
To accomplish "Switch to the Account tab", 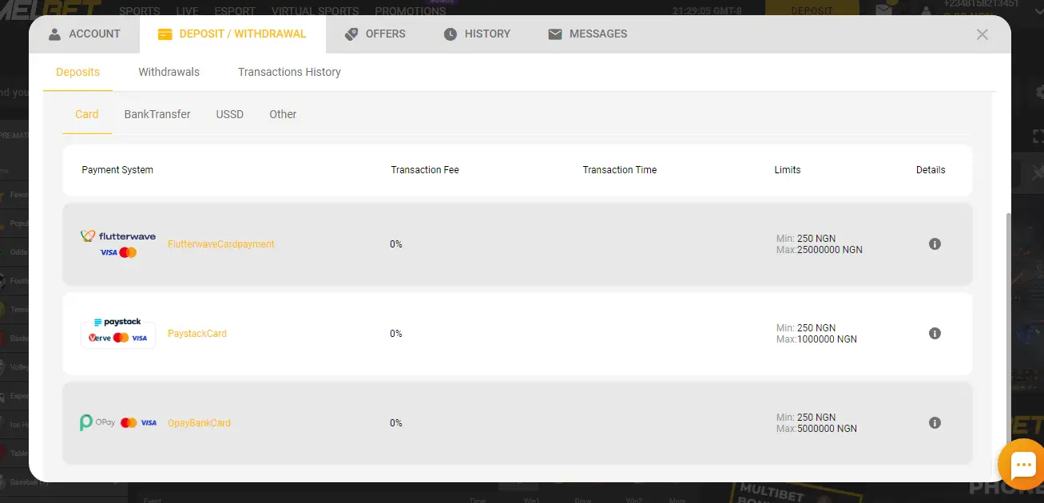I will 84,34.
